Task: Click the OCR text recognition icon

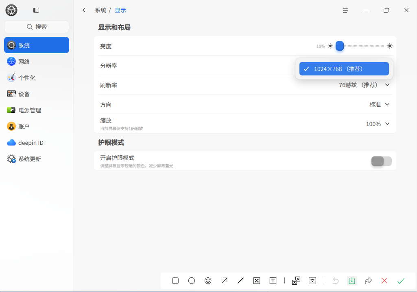Action: (x=312, y=281)
